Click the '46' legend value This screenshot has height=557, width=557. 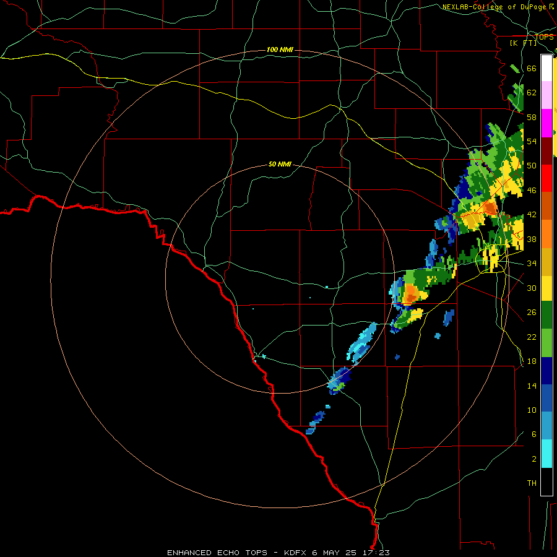tap(532, 191)
